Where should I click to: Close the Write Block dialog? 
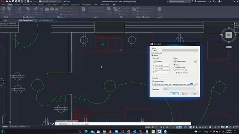pos(198,44)
